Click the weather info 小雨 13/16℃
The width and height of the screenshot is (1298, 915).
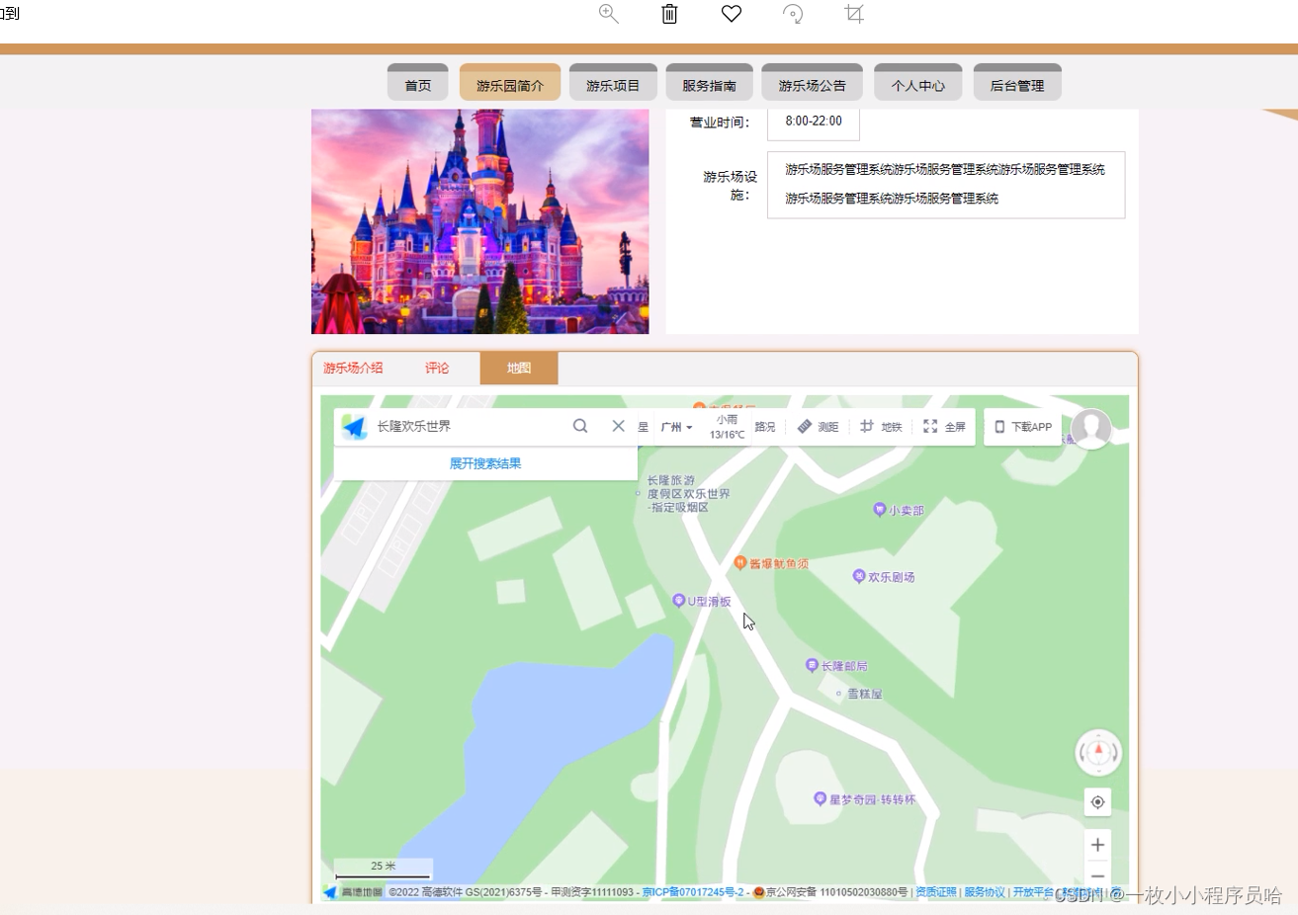[727, 427]
